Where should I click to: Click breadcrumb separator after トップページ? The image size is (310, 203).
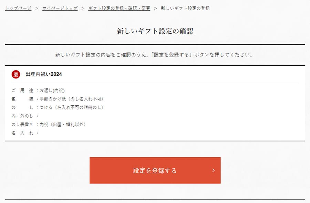coord(37,8)
